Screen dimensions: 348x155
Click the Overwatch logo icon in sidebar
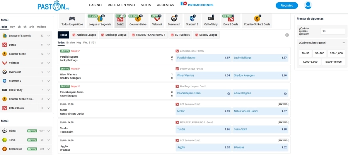coord(4,72)
